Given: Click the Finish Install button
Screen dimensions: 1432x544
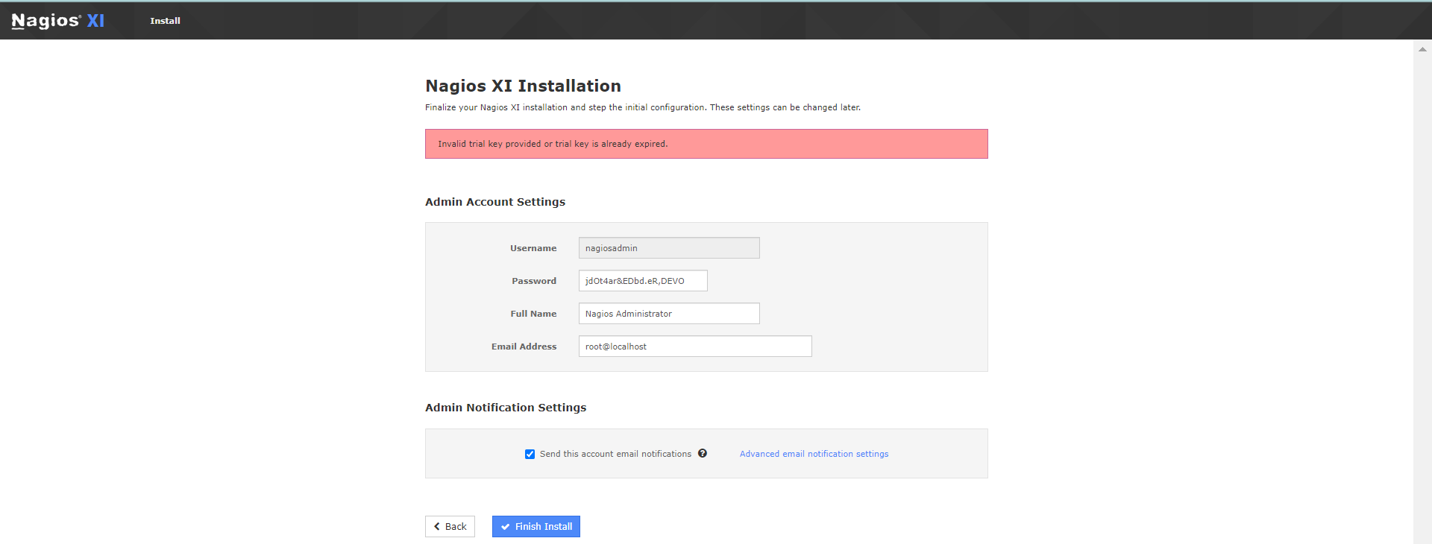Looking at the screenshot, I should pos(536,526).
